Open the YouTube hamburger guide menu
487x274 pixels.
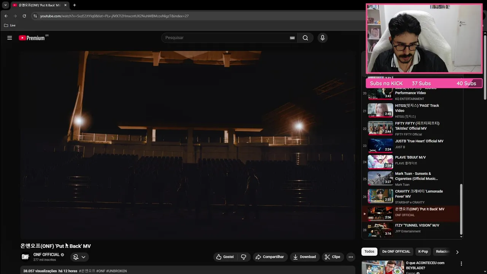(10, 38)
